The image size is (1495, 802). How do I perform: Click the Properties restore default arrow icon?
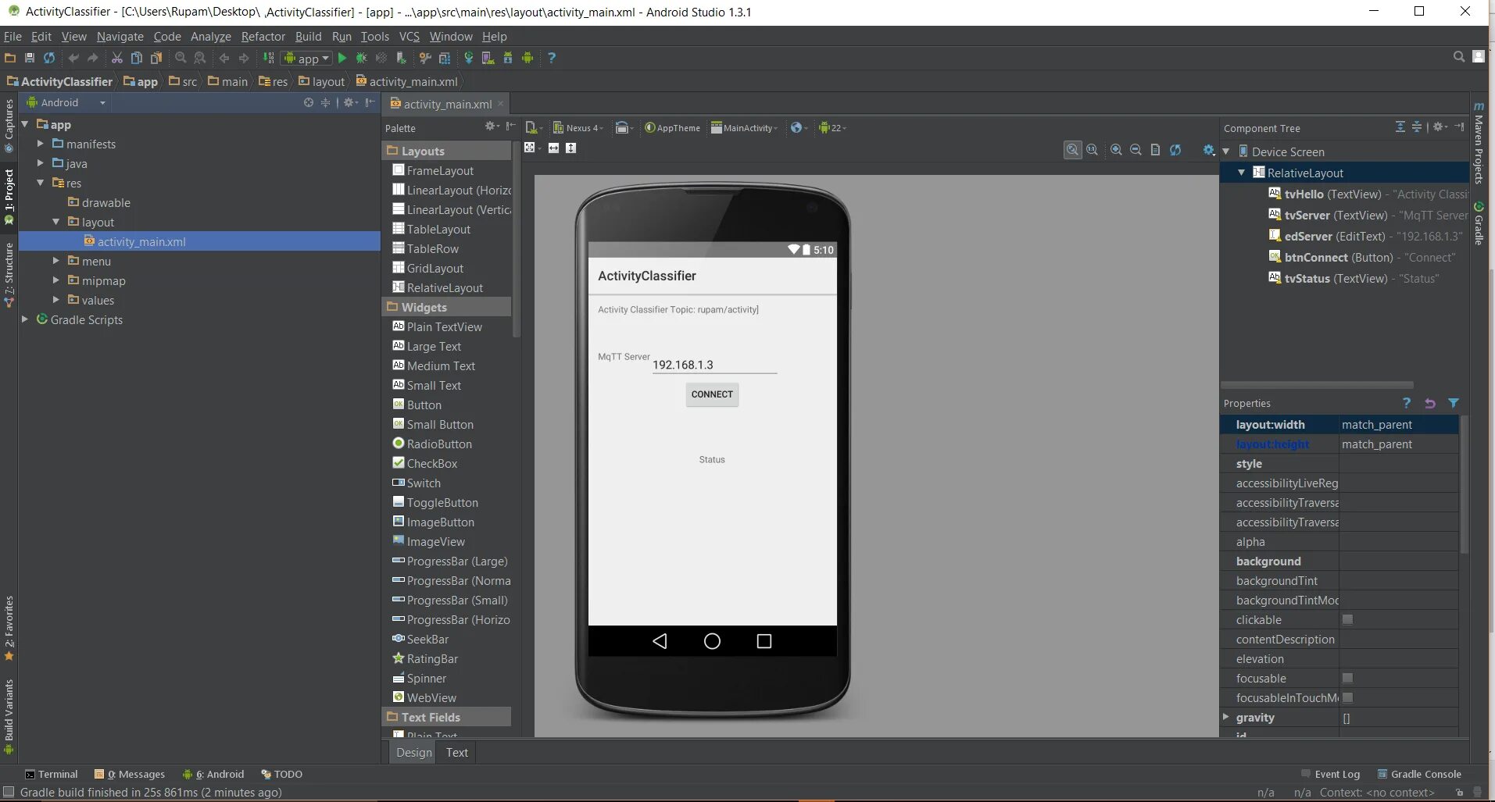1430,403
